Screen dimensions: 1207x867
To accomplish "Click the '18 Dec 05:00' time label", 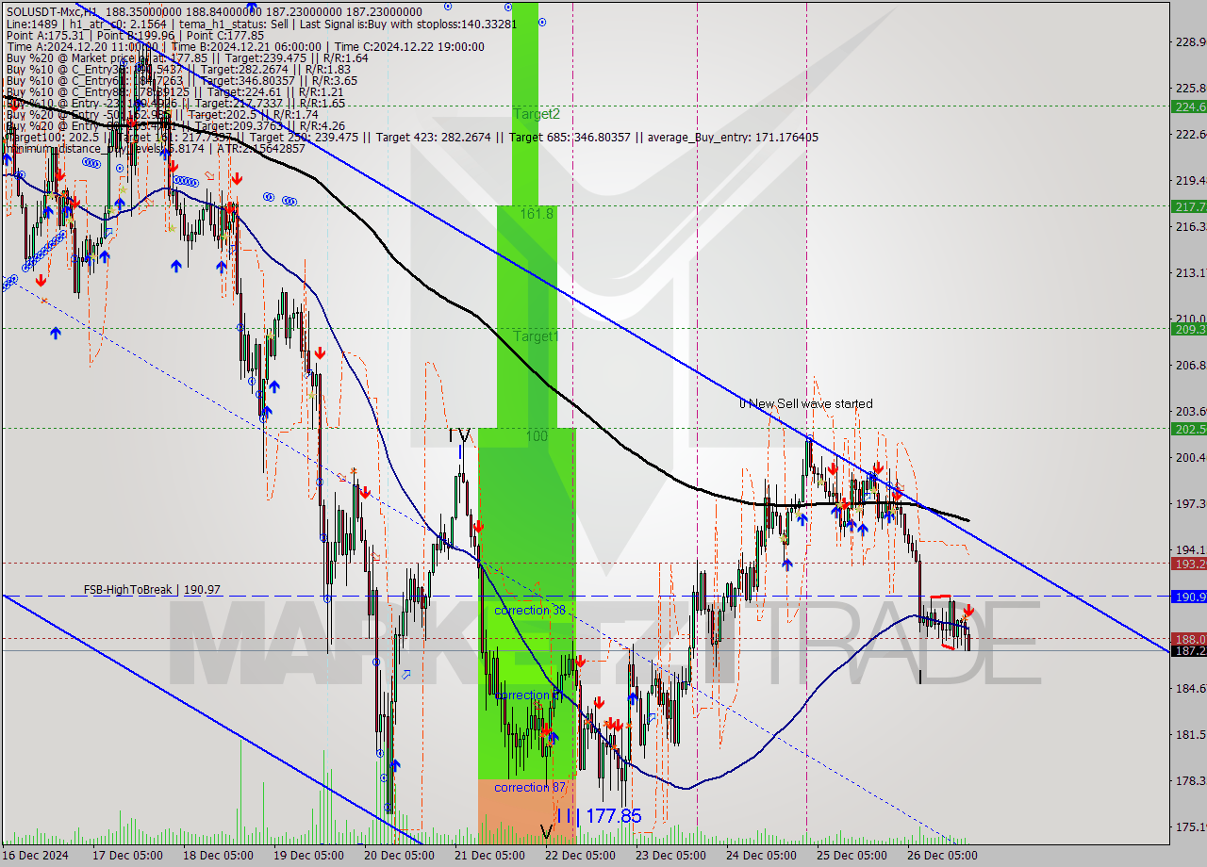I will coord(216,856).
